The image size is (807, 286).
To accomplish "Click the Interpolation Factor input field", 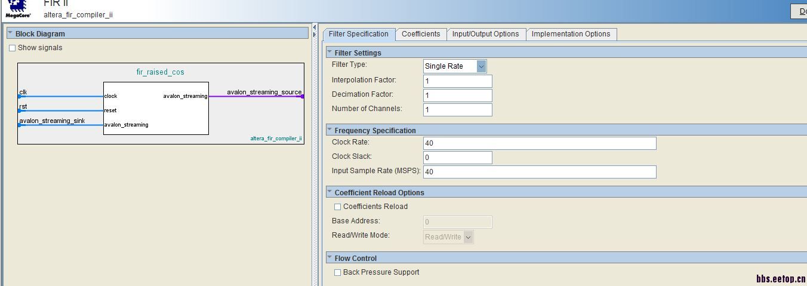I will coord(457,81).
